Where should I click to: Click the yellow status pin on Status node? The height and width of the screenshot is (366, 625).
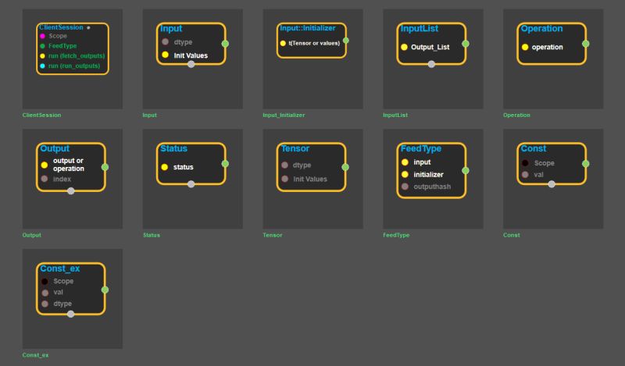tap(165, 167)
